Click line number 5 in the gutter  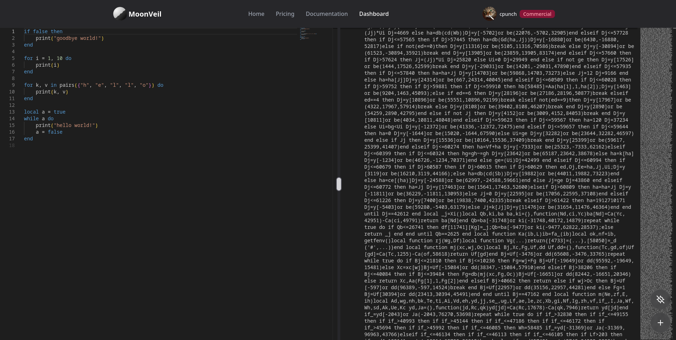coord(13,58)
